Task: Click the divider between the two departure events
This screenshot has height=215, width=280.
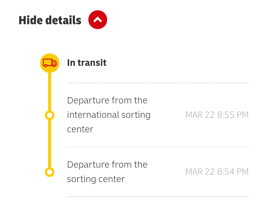Action: [x=158, y=147]
